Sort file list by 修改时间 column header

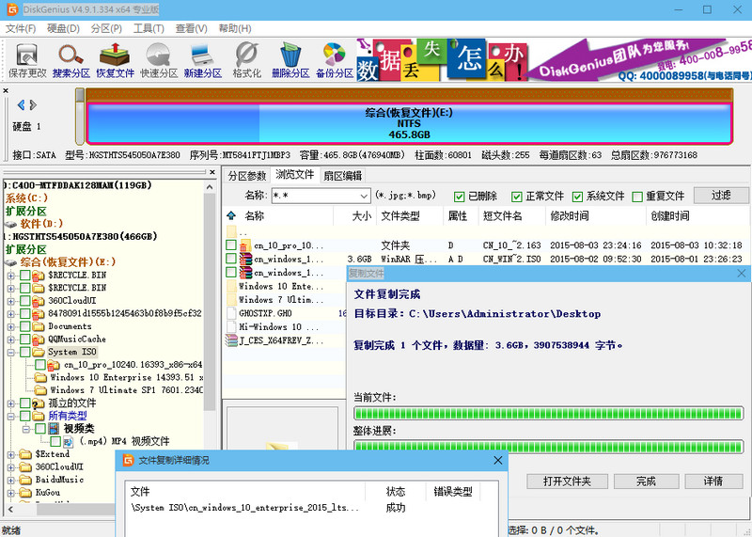coord(570,216)
